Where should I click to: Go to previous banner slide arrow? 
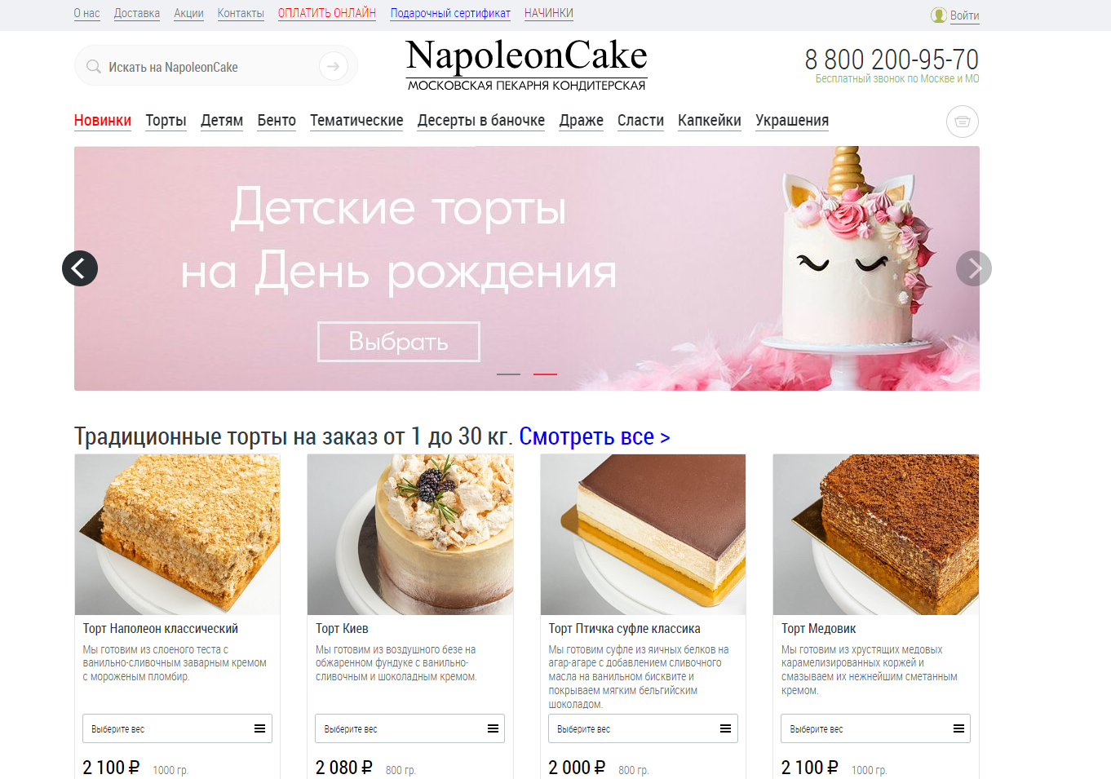pos(80,268)
